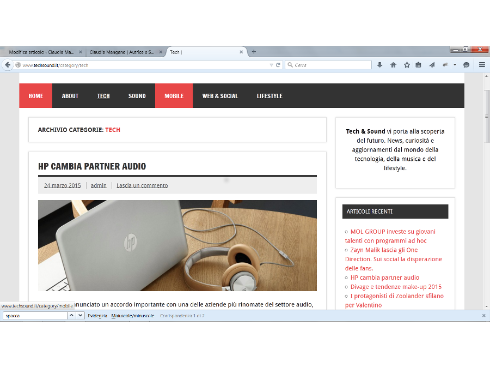Click ARCHIVIO CATEGORIE: TECH heading
Viewport: 490px width, 368px height.
click(79, 130)
